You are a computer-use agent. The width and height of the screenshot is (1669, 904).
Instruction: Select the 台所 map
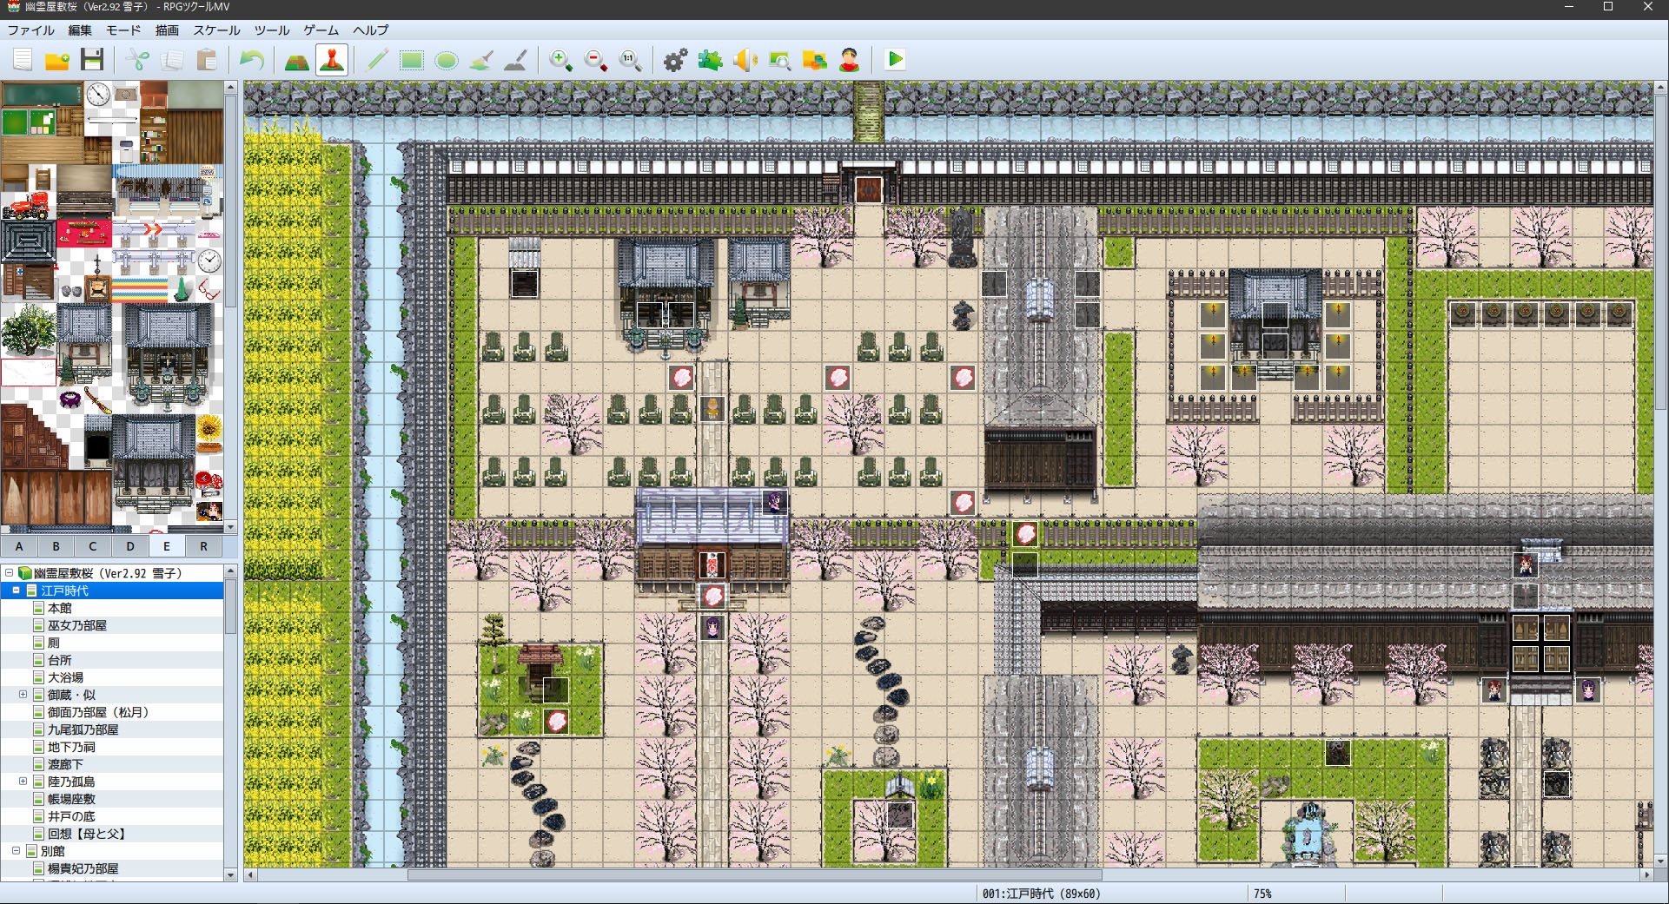[x=60, y=660]
